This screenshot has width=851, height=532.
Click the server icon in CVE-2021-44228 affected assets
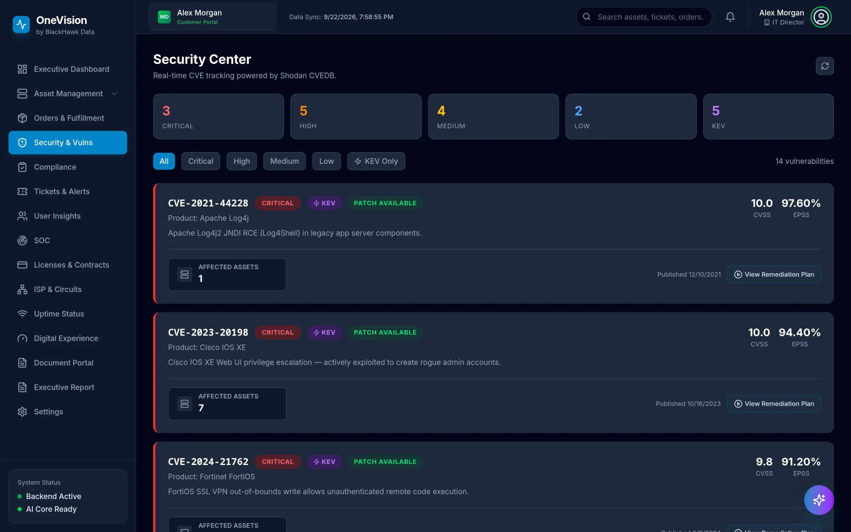(185, 275)
